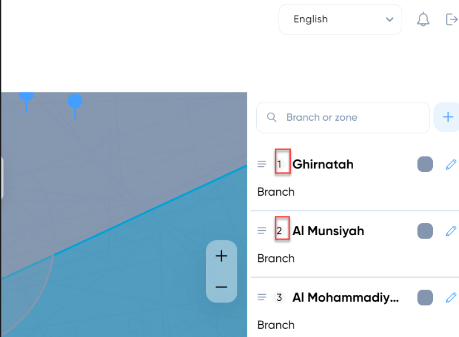Click the drag handle beside Al Mohammadiy...

[262, 298]
